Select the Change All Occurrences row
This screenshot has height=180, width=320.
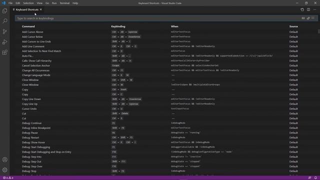point(166,70)
